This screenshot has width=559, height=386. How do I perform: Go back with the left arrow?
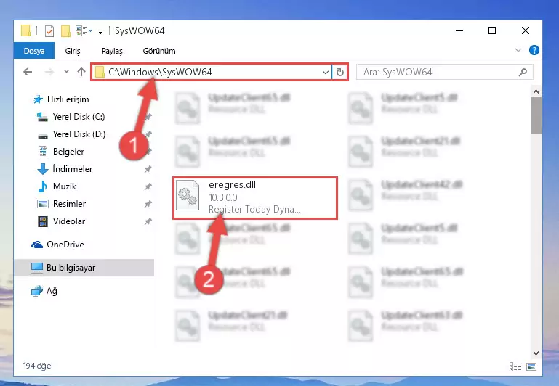coord(28,73)
